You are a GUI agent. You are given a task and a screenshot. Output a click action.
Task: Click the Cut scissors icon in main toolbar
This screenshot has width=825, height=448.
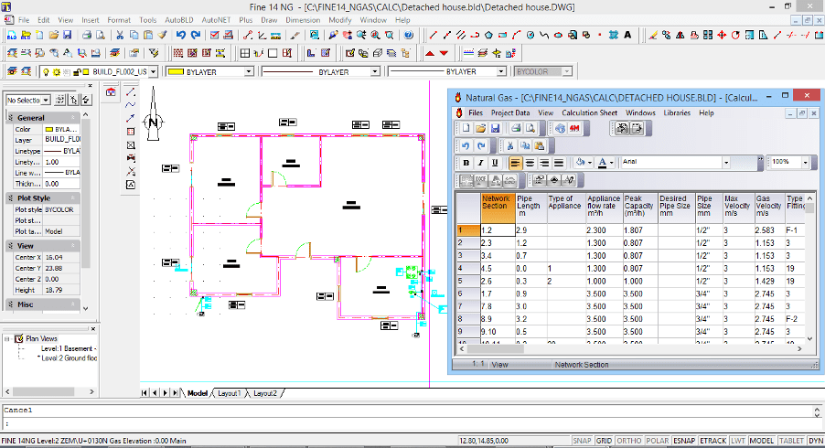pos(118,35)
